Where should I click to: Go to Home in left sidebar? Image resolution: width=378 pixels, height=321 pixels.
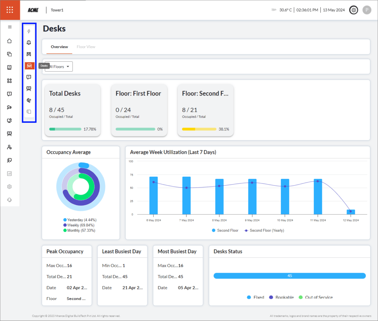coord(10,41)
